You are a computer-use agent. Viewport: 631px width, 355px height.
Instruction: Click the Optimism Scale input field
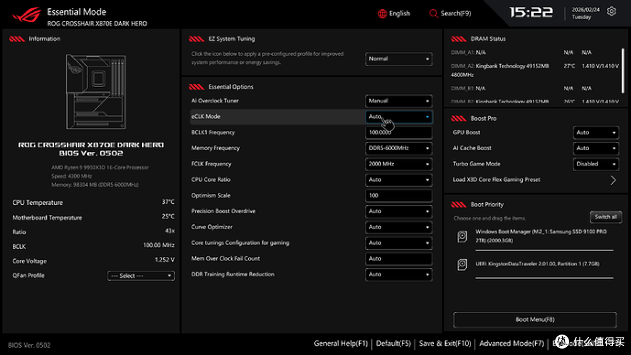[x=399, y=196]
